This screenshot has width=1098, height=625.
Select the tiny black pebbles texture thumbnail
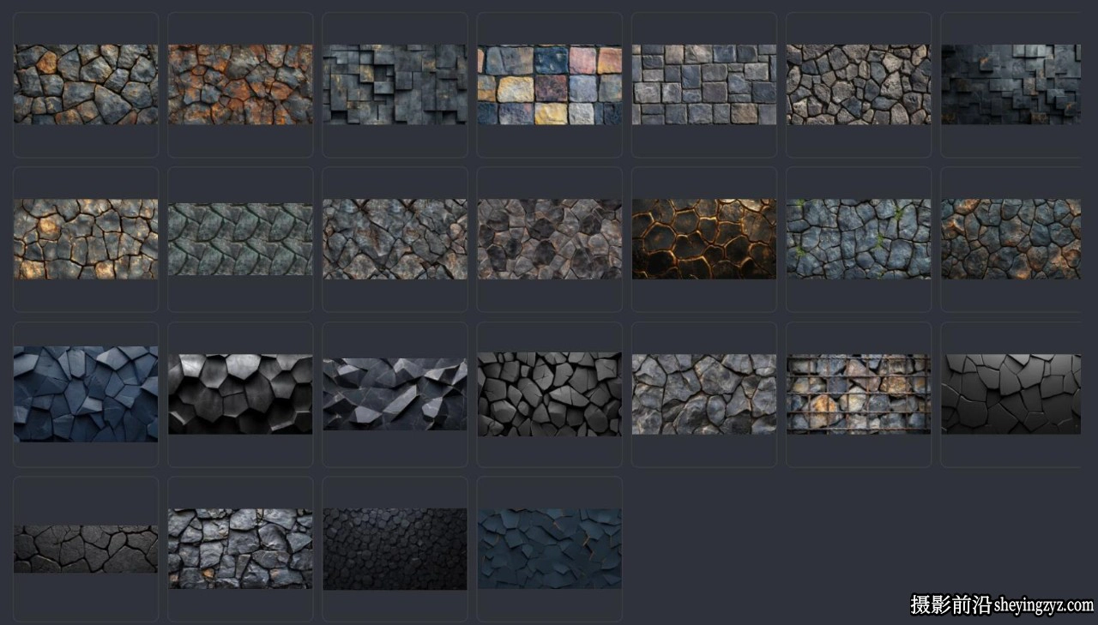[395, 549]
